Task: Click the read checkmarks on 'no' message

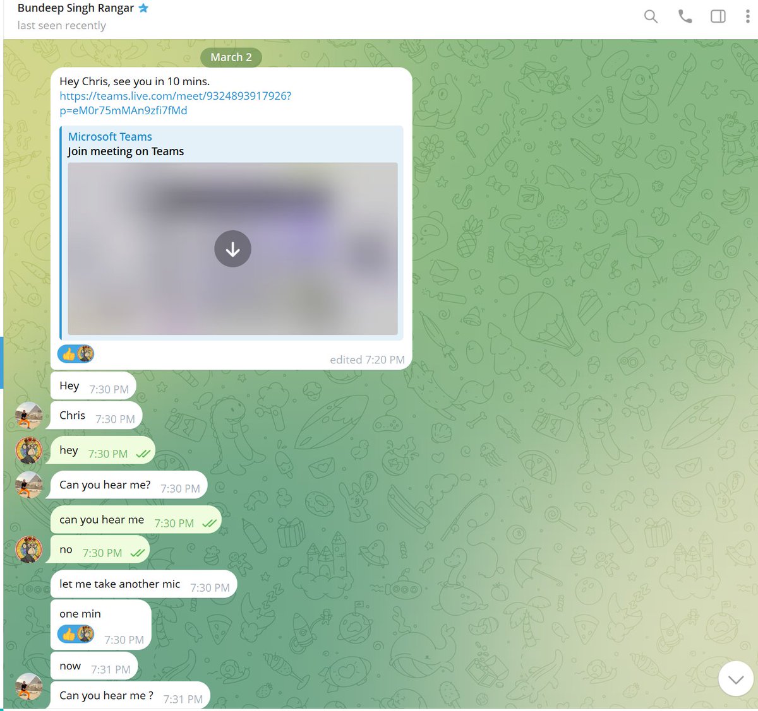Action: point(137,553)
